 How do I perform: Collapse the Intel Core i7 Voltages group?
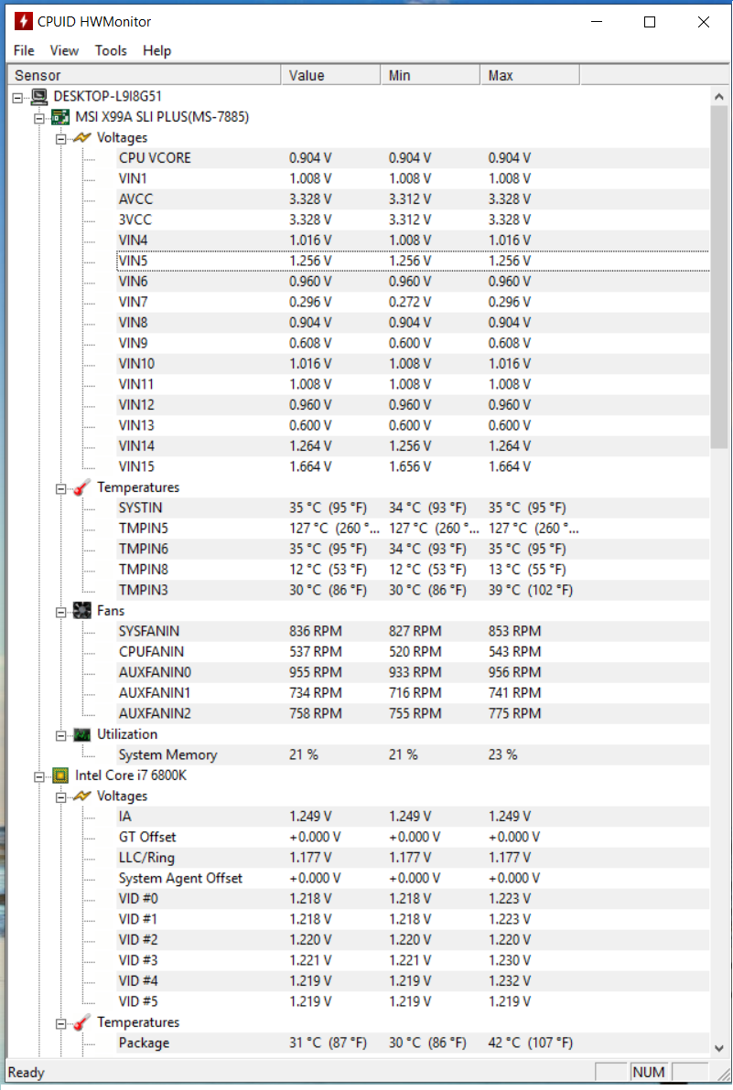click(x=61, y=797)
